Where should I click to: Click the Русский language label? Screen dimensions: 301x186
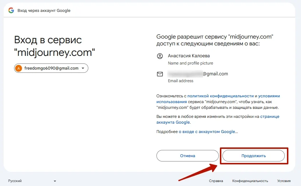coord(15,181)
